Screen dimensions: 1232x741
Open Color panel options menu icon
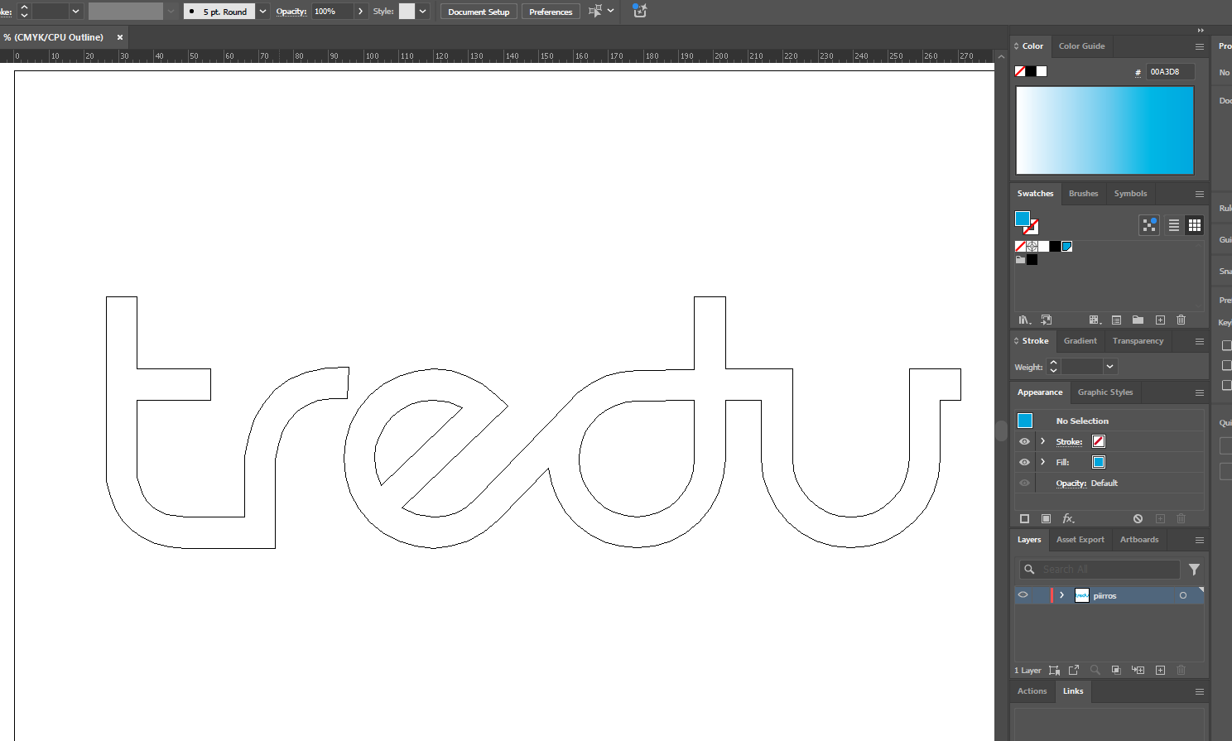click(1200, 46)
